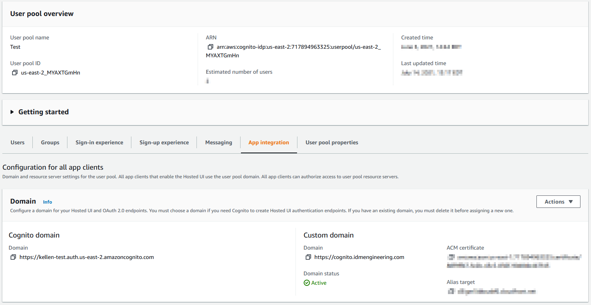Image resolution: width=591 pixels, height=305 pixels.
Task: Click the Active domain status icon
Action: tap(307, 282)
